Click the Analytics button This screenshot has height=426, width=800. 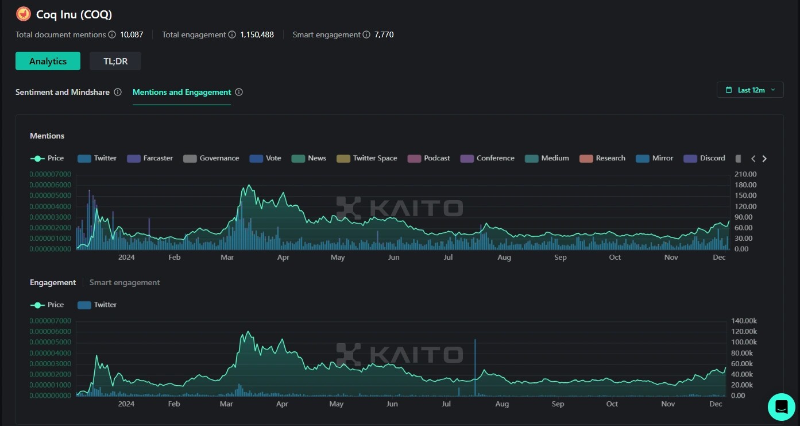(x=48, y=61)
